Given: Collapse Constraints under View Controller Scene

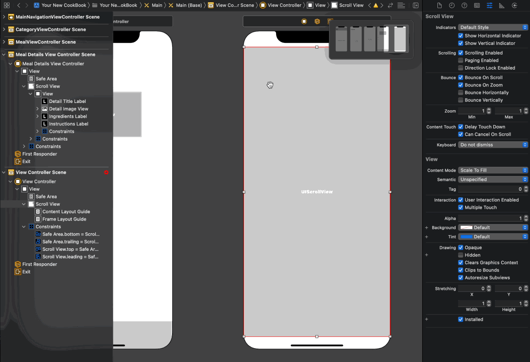Looking at the screenshot, I should (x=24, y=227).
